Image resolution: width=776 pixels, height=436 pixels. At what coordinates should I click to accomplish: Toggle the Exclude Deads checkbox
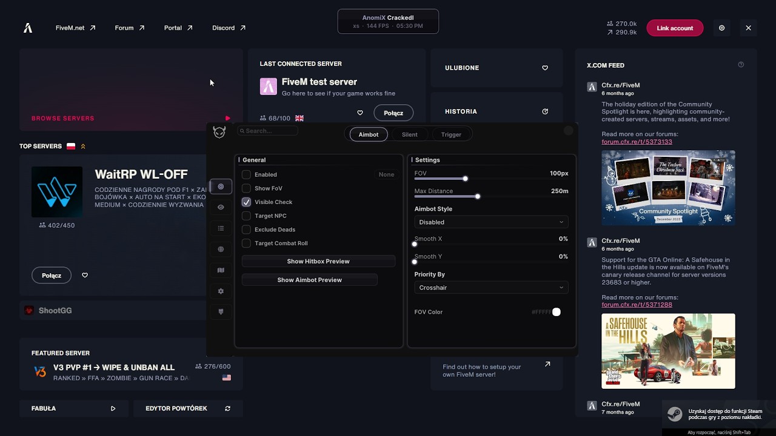pos(246,230)
